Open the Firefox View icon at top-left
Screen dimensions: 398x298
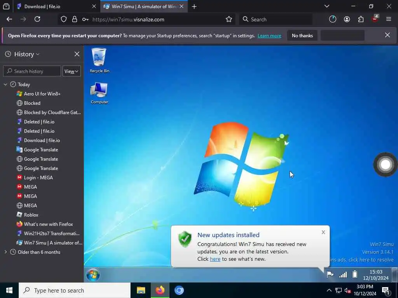6,6
